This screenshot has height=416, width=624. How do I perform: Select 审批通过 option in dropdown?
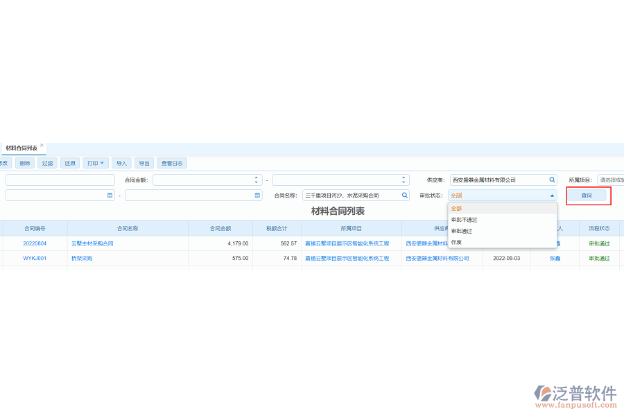[x=461, y=231]
